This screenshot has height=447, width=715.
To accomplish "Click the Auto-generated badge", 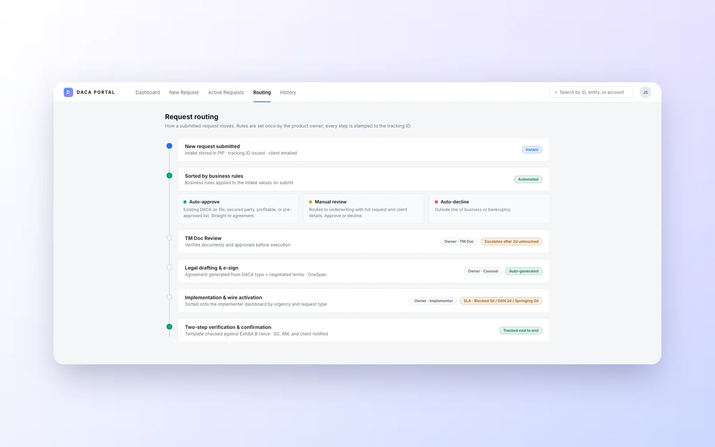I will (524, 271).
